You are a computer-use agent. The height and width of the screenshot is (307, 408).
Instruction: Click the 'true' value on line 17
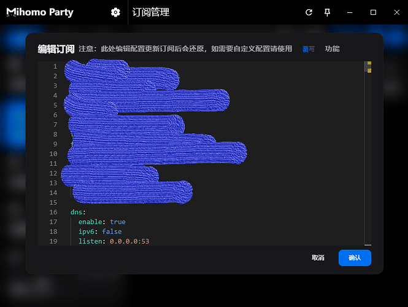[118, 222]
